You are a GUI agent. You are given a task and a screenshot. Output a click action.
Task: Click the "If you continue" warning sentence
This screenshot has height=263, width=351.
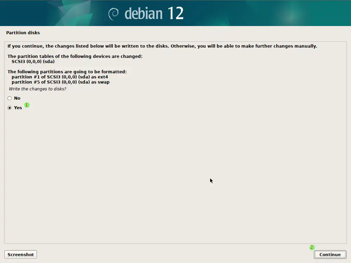pos(162,46)
